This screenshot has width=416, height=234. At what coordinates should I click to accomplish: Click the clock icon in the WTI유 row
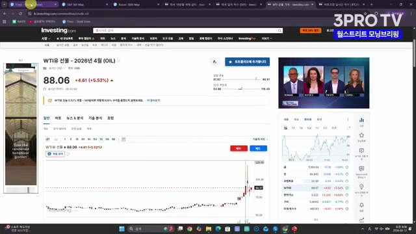click(x=346, y=188)
